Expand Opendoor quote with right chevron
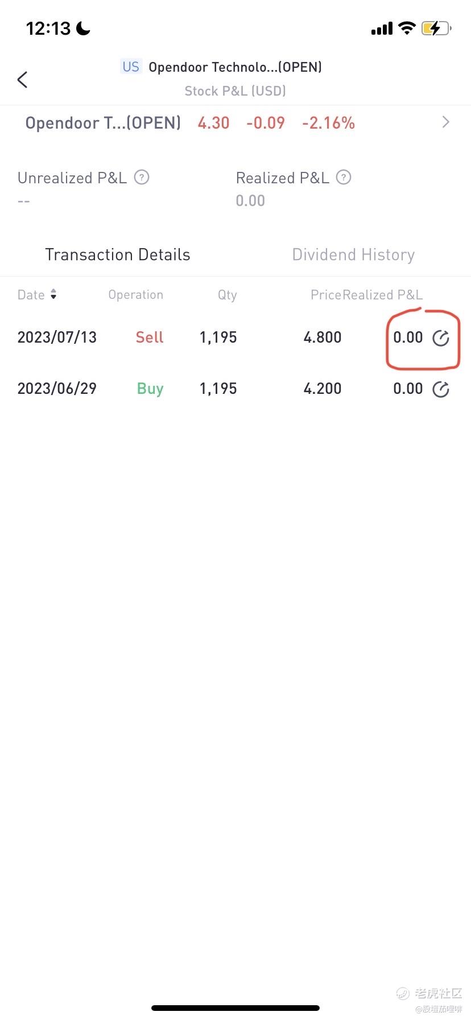This screenshot has height=1020, width=471. click(x=446, y=122)
